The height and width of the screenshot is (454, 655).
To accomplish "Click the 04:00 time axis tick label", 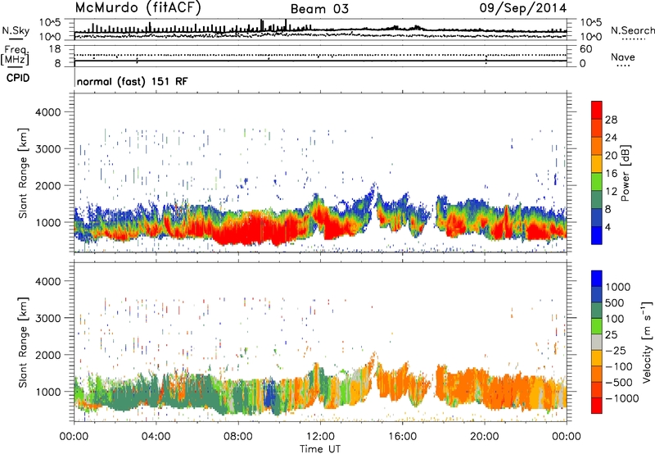I will [x=156, y=437].
